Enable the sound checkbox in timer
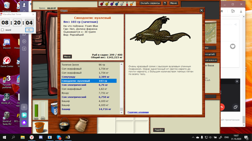The image size is (252, 141). click(2, 30)
